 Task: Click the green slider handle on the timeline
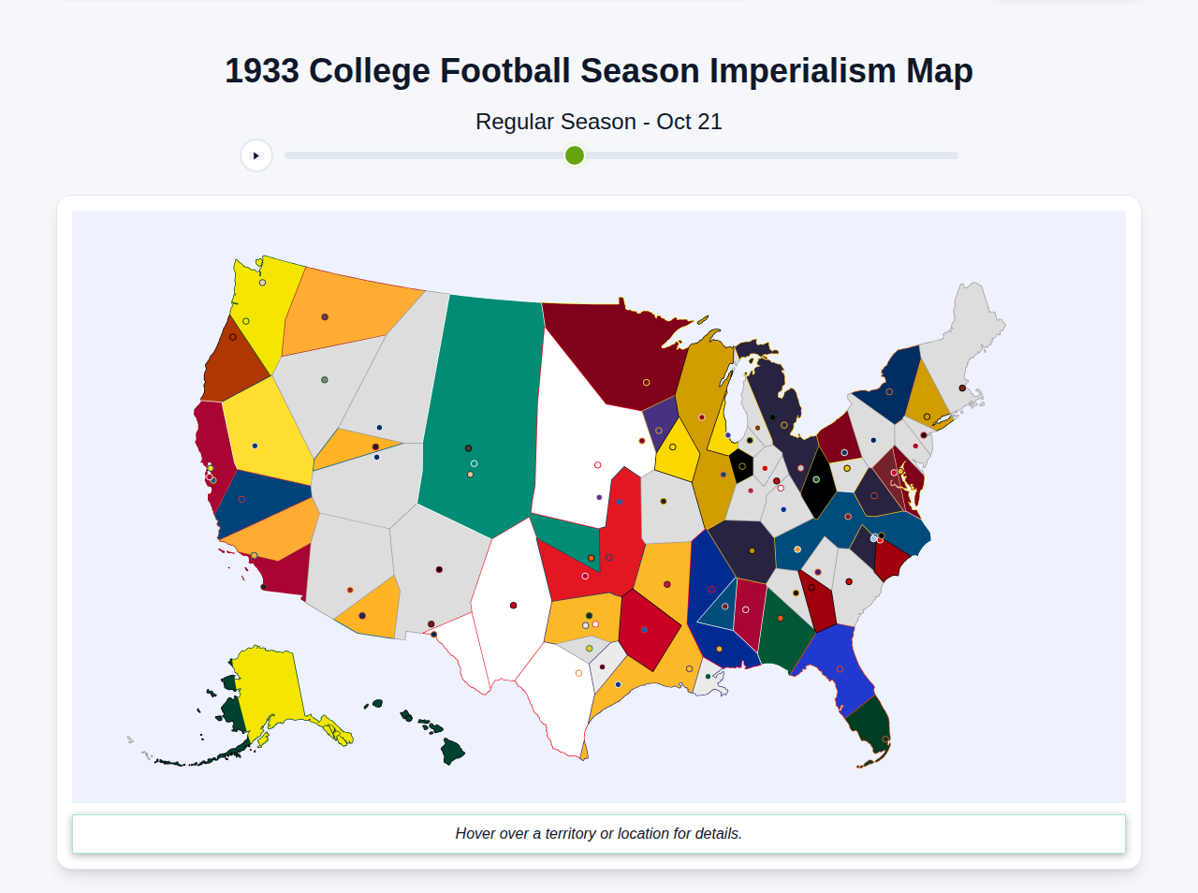pyautogui.click(x=574, y=155)
